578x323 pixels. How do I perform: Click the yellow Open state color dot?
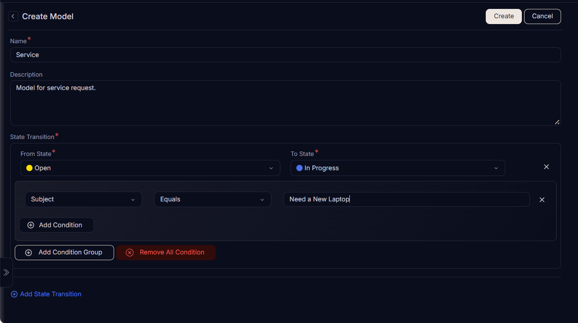coord(29,168)
